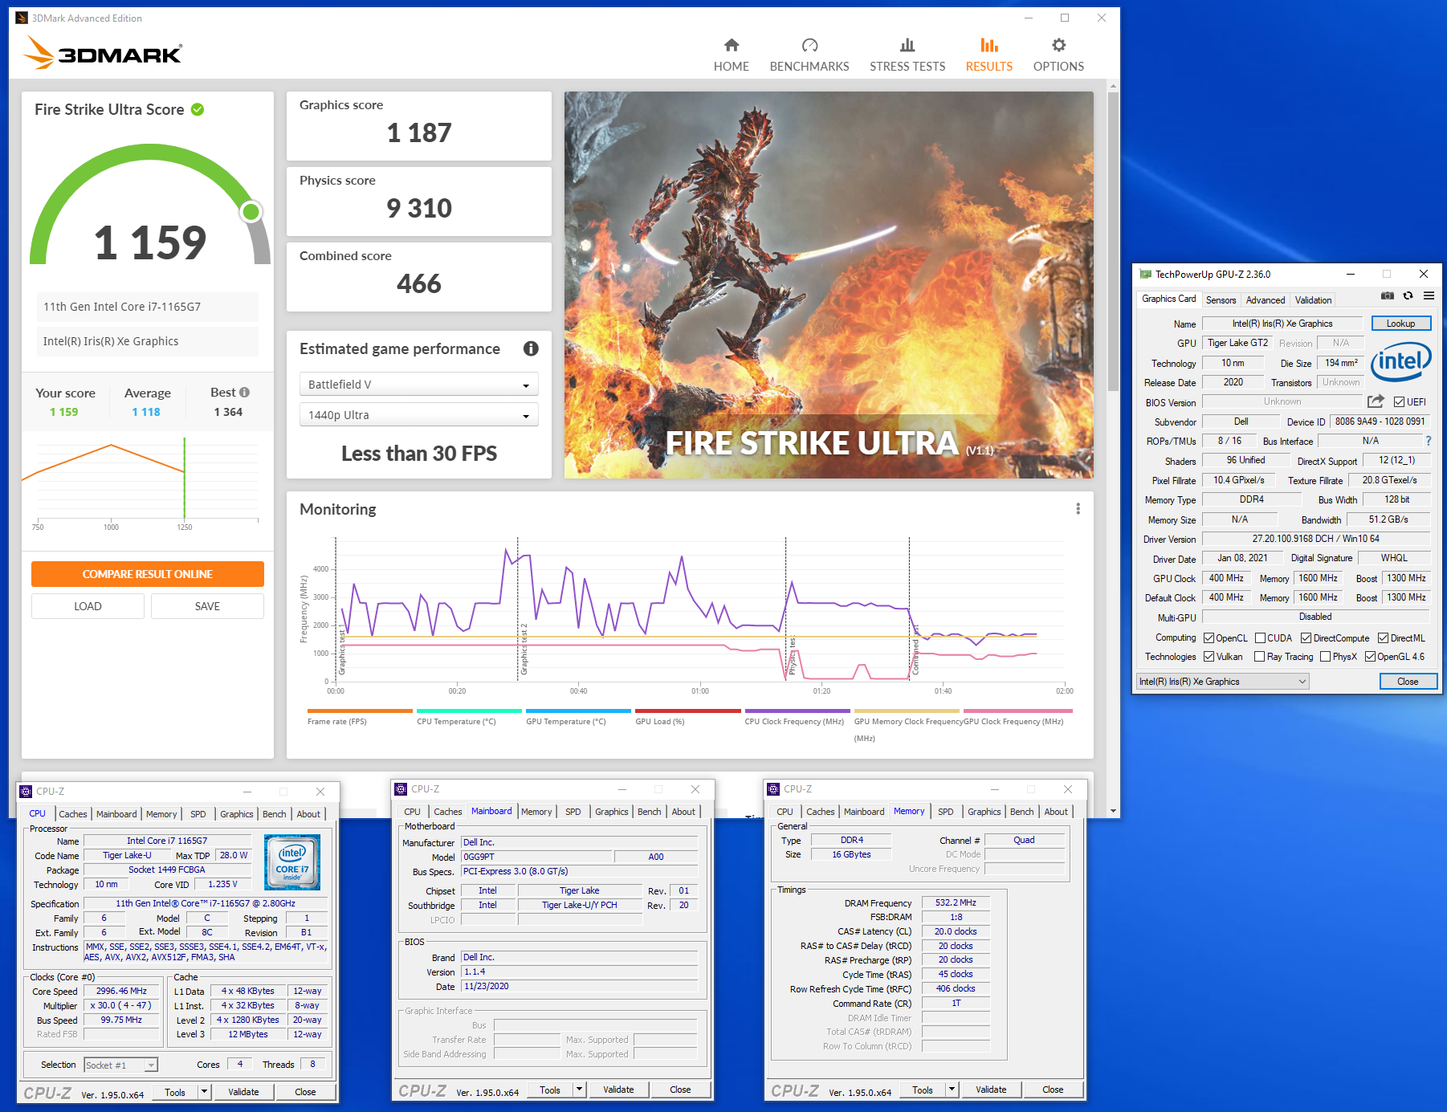Toggle the OpenGL 4.6 checkbox in GPU-Z
Image resolution: width=1447 pixels, height=1112 pixels.
pyautogui.click(x=1370, y=657)
